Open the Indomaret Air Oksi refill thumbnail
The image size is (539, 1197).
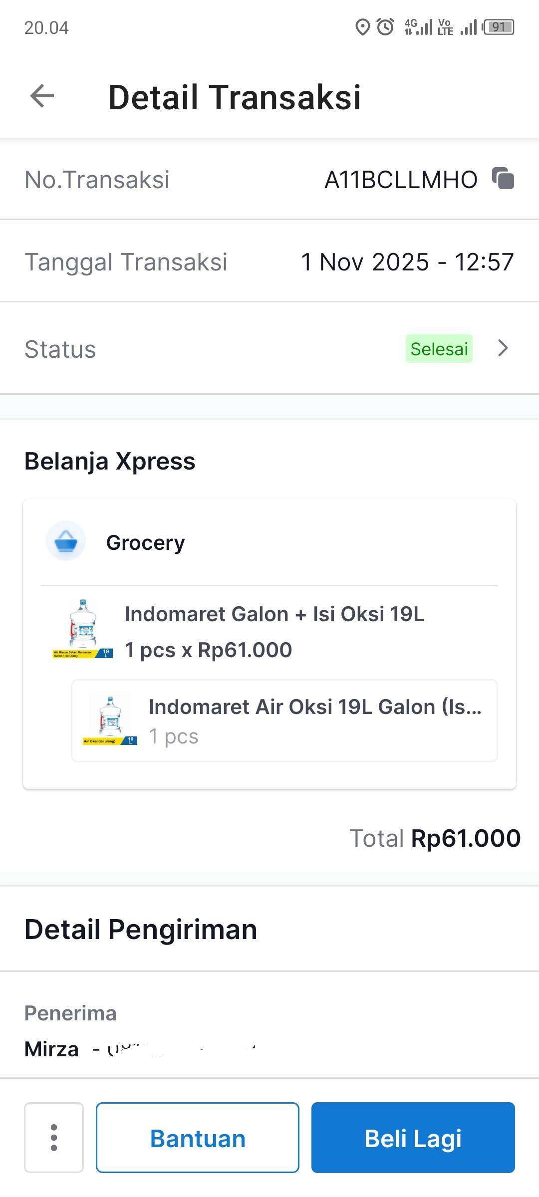click(x=110, y=720)
